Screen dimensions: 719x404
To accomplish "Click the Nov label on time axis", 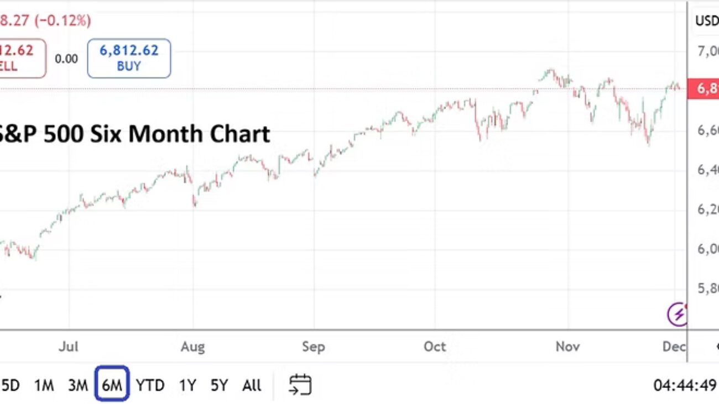I will pos(567,347).
